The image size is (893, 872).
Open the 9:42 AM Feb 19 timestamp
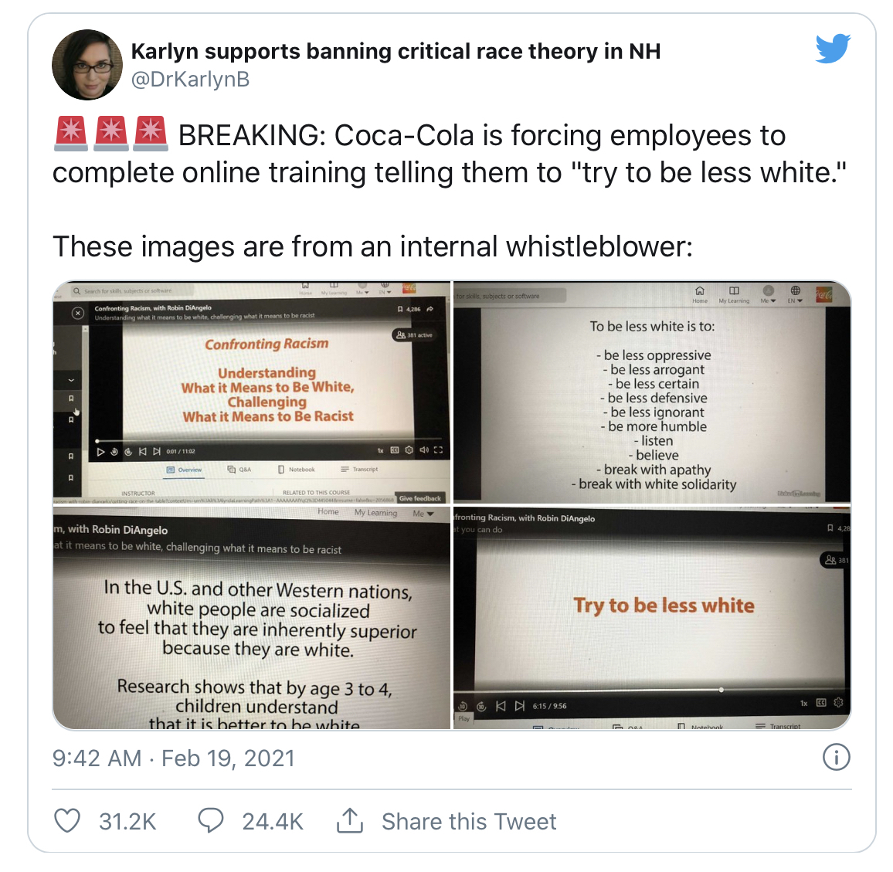click(174, 758)
